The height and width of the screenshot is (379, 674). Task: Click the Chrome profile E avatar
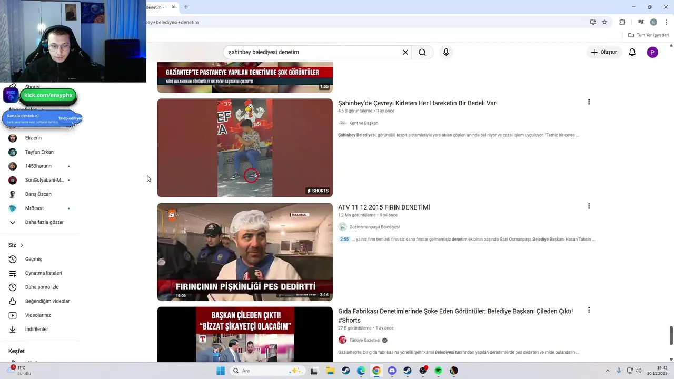coord(653,22)
